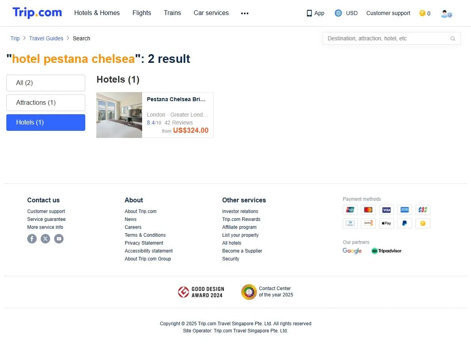Image resolution: width=471 pixels, height=364 pixels.
Task: Open the Pestana Chelsea Bridge hotel title
Action: (176, 99)
